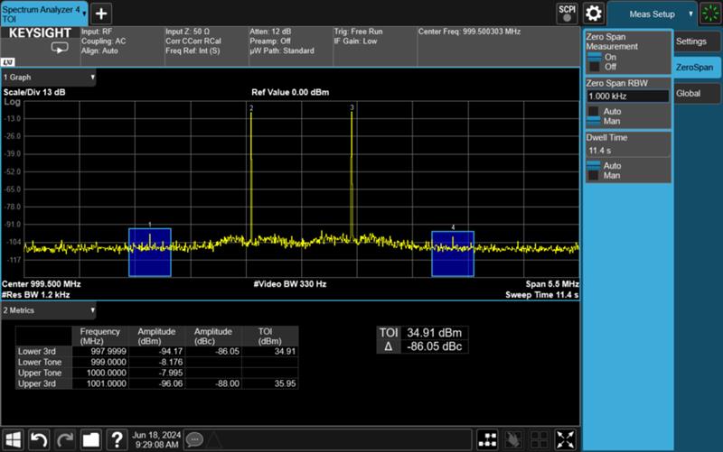723x452 pixels.
Task: Click the Dwell Time 11.4 s field
Action: pos(627,151)
